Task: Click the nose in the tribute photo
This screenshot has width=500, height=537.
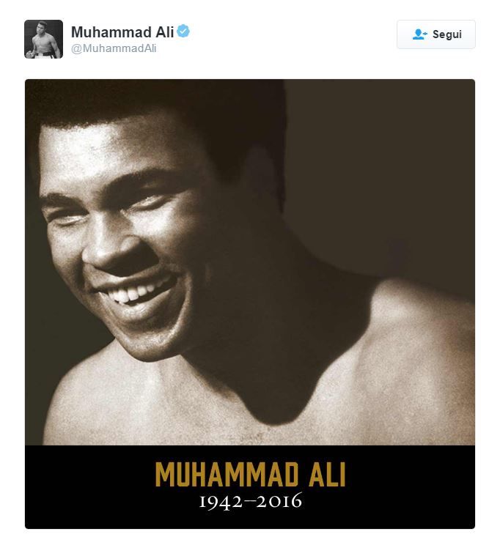Action: point(111,250)
